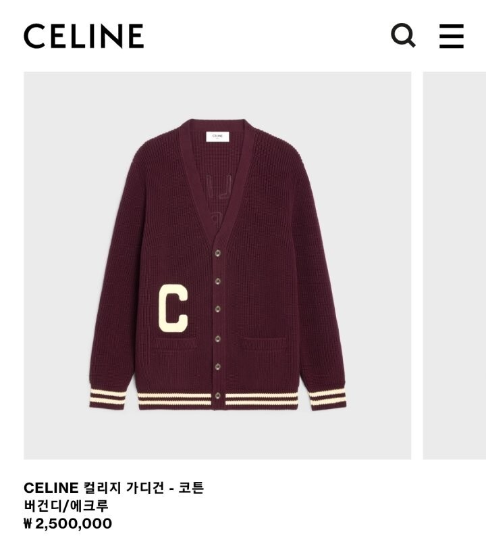This screenshot has height=555, width=486.
Task: Open the burgundy cardigan product image
Action: click(x=217, y=266)
